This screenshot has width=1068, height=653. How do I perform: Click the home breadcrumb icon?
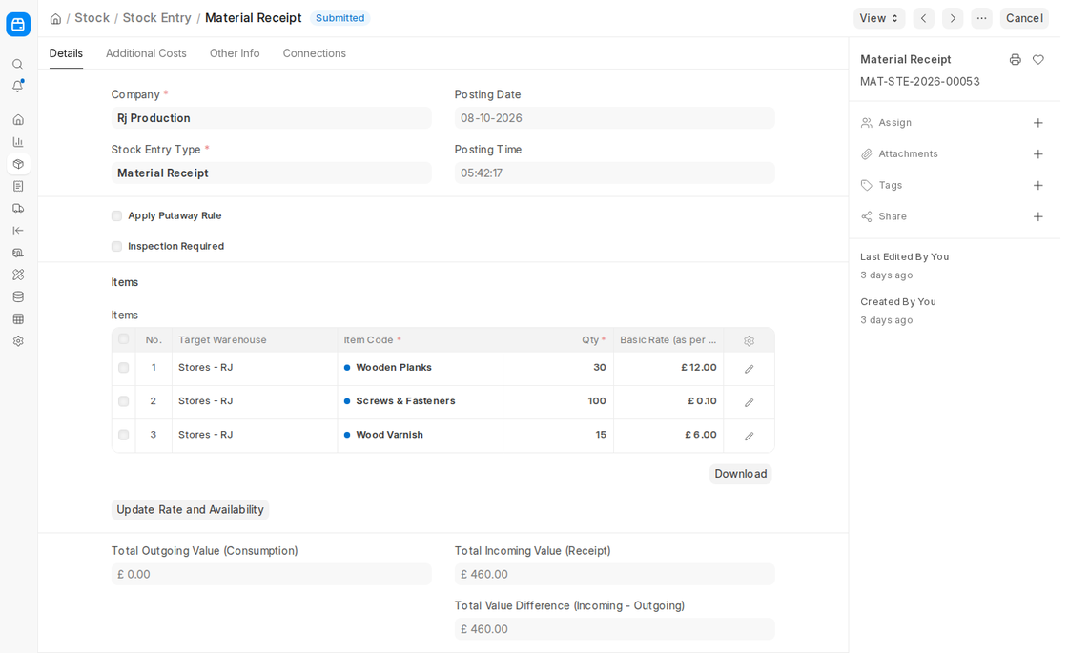[x=56, y=18]
